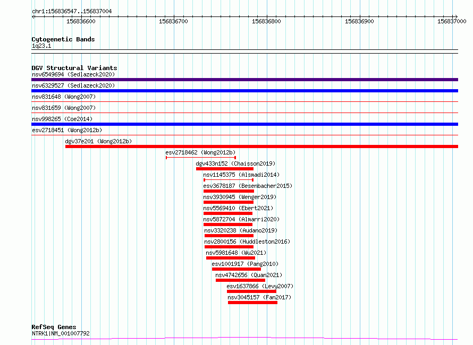Select the dgv433n152 (Chaisson2019) label
Image resolution: width=473 pixels, height=345 pixels.
click(235, 163)
